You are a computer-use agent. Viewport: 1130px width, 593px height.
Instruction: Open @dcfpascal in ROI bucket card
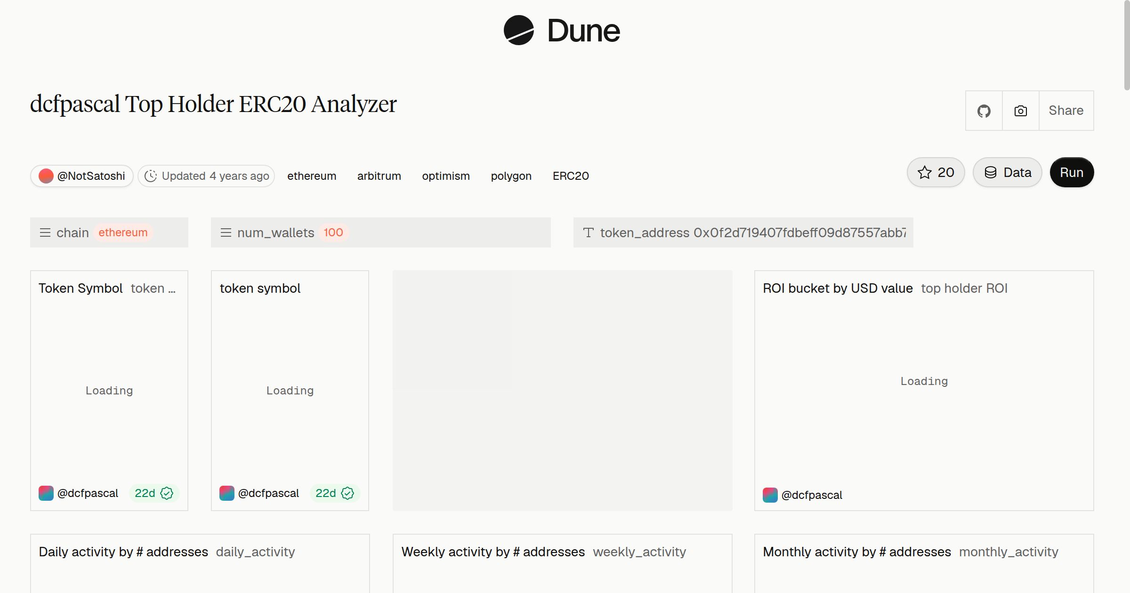pyautogui.click(x=812, y=495)
